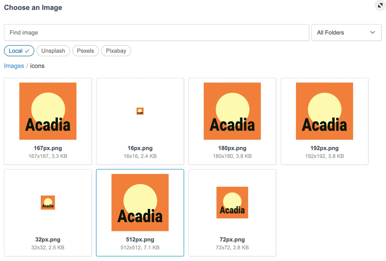The image size is (386, 261).
Task: Click the icons breadcrumb folder
Action: point(37,66)
